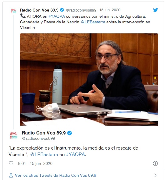Click the @radioconvos899 handle in top tweet

click(81, 10)
